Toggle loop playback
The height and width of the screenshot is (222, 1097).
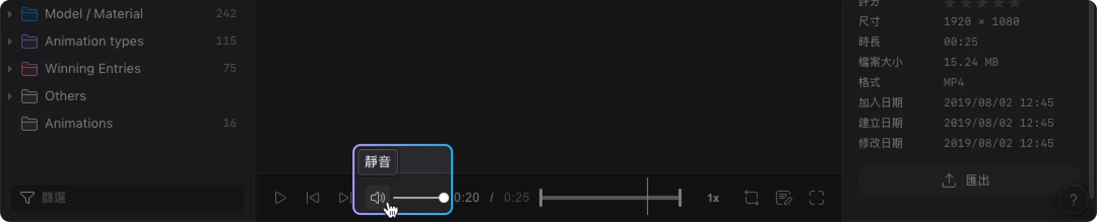[752, 198]
